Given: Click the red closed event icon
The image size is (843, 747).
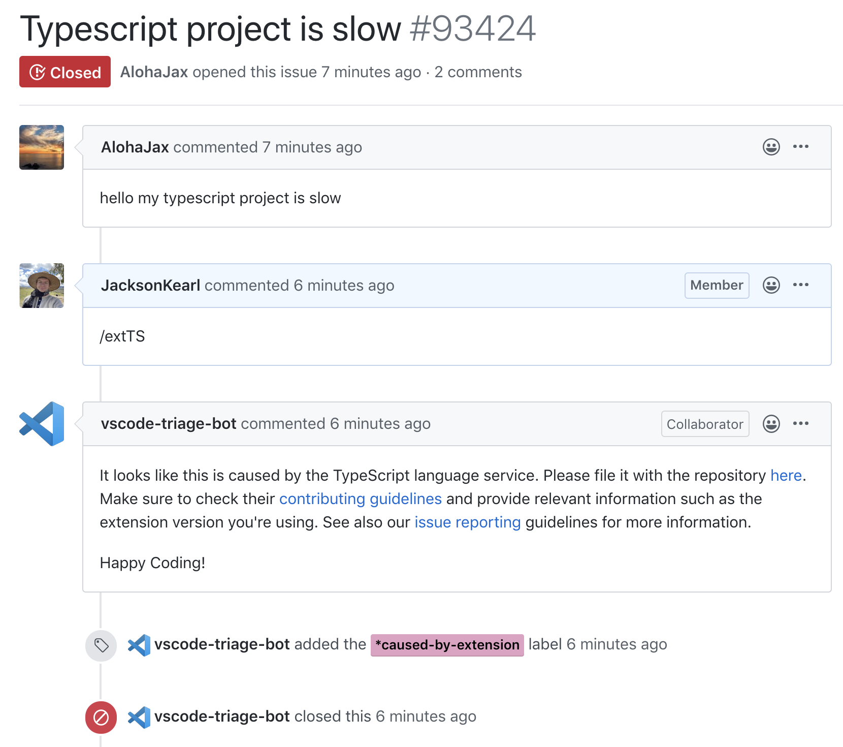Looking at the screenshot, I should pyautogui.click(x=101, y=718).
